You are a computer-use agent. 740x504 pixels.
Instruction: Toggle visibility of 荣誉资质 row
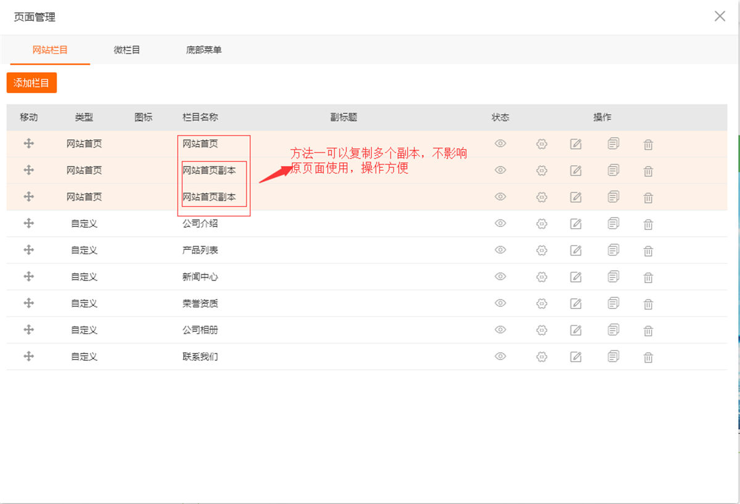point(500,304)
